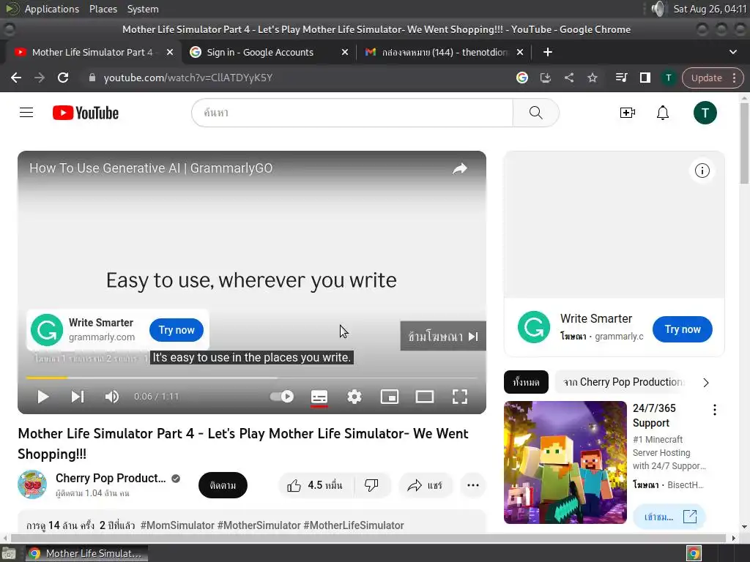Switch to theater mode view
Image resolution: width=750 pixels, height=562 pixels.
(425, 397)
